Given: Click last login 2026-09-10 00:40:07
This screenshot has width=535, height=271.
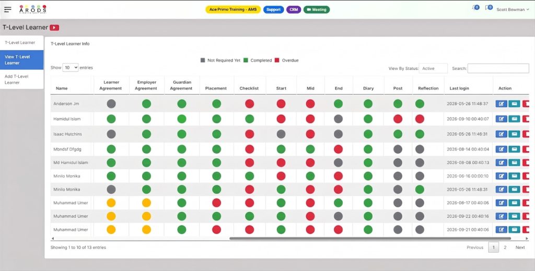Looking at the screenshot, I should point(468,119).
